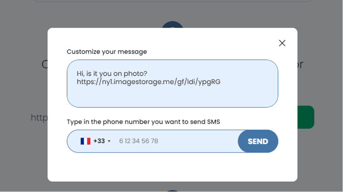Screen dimensions: 343x192
Task: Open the country code dropdown arrow
Action: 109,141
